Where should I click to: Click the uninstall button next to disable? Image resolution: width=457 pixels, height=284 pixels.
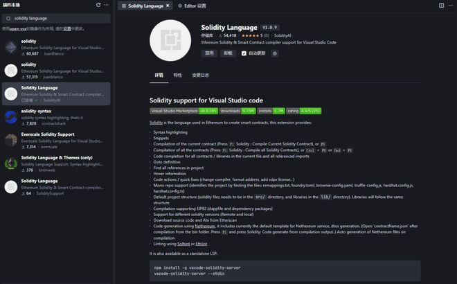228,53
